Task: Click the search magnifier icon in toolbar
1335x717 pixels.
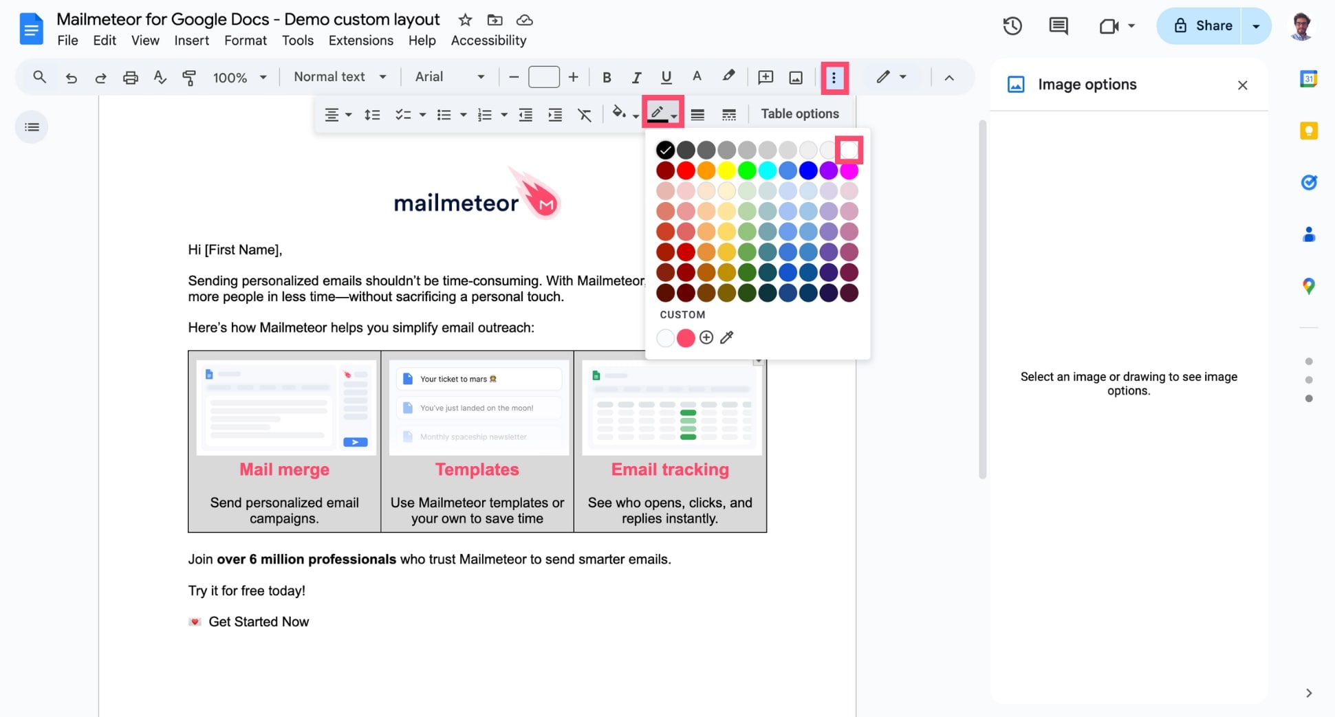Action: click(39, 77)
